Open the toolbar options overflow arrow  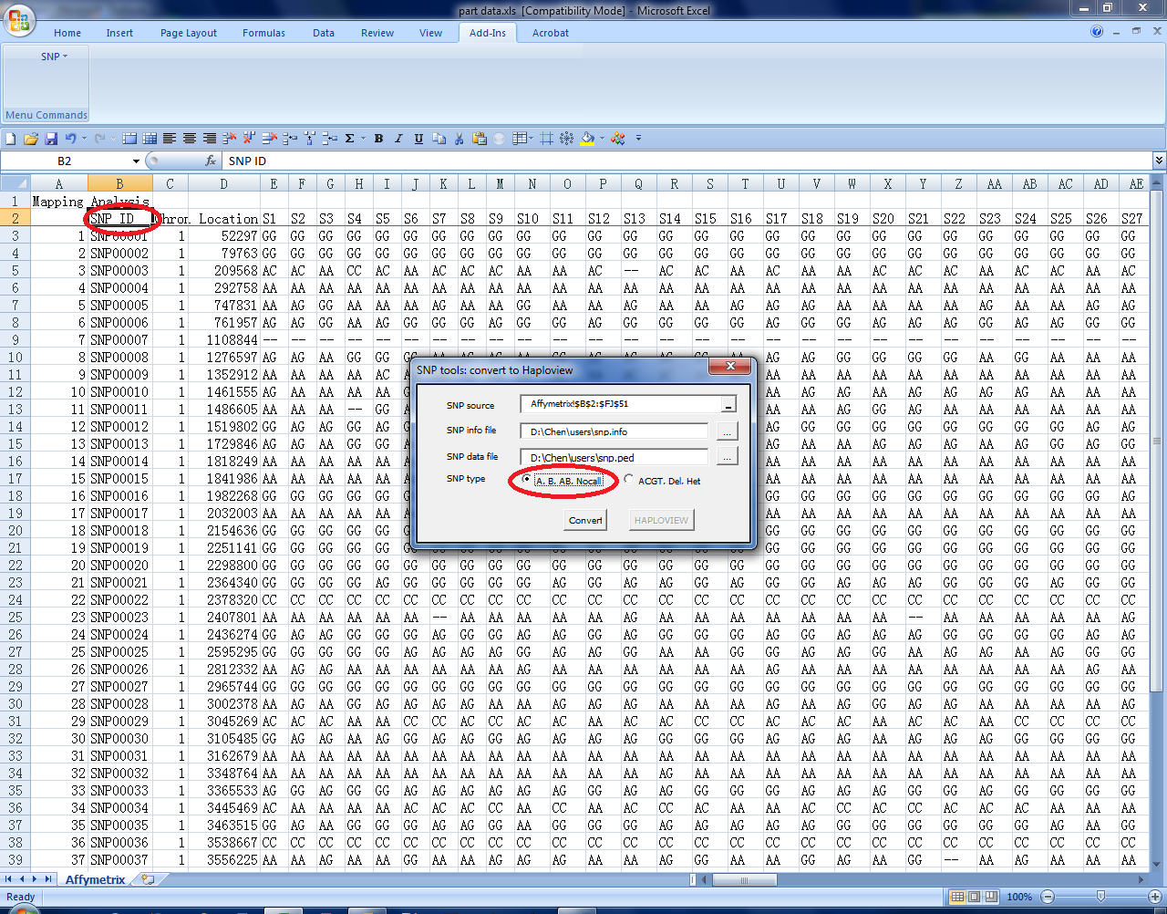[638, 139]
